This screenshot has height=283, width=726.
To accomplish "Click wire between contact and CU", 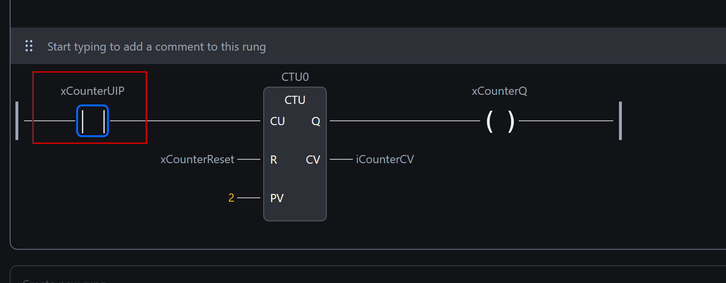I will (x=202, y=121).
